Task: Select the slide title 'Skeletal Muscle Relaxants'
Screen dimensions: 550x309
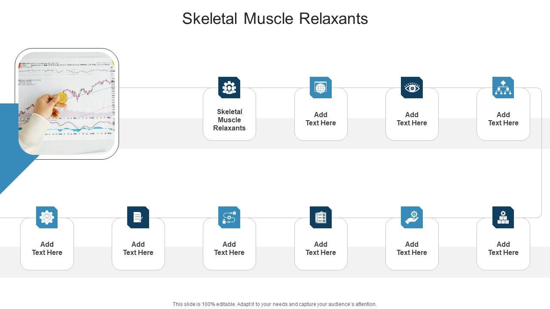Action: coord(275,19)
